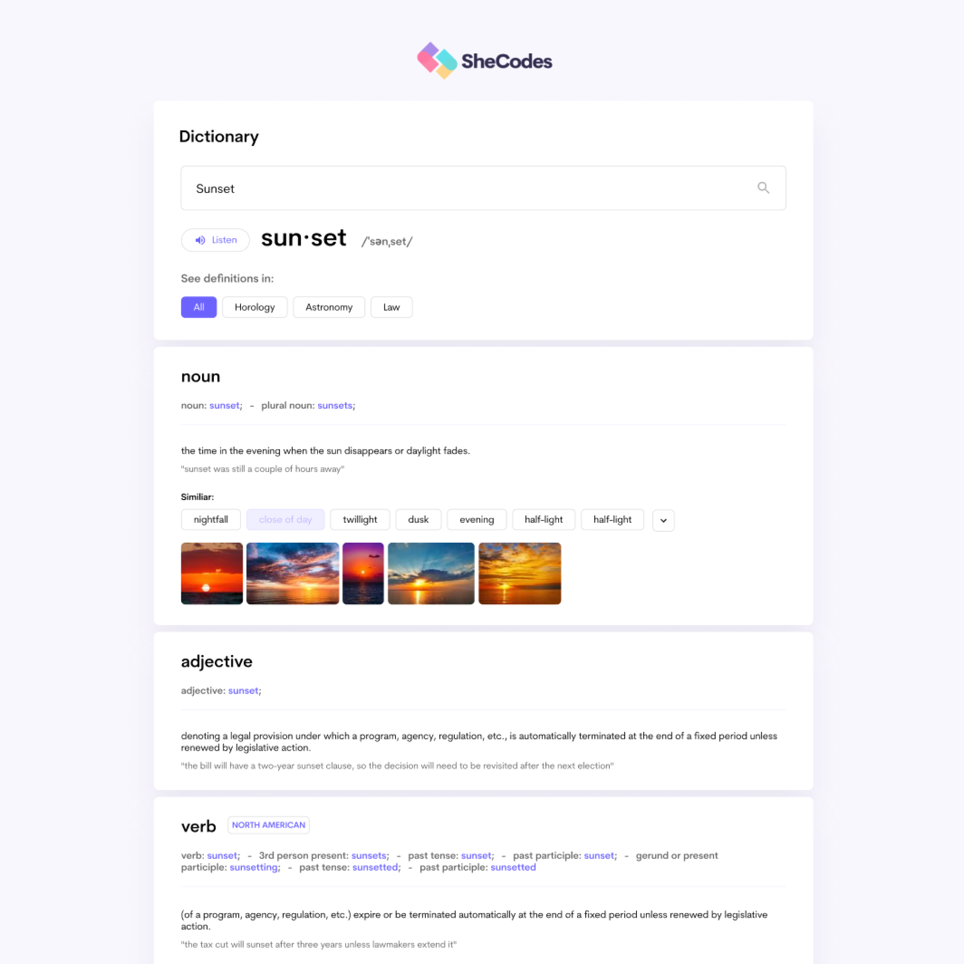The image size is (964, 964).
Task: Click the similar word nightfall tag
Action: point(210,519)
